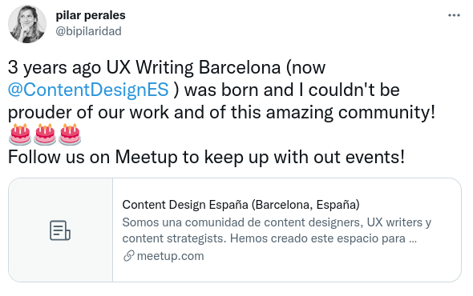
Task: Click the word "community!" in the tweet
Action: (387, 112)
